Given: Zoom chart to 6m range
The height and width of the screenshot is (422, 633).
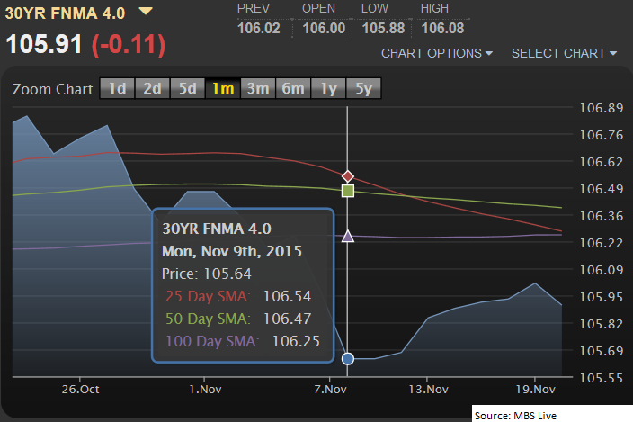Looking at the screenshot, I should point(293,88).
